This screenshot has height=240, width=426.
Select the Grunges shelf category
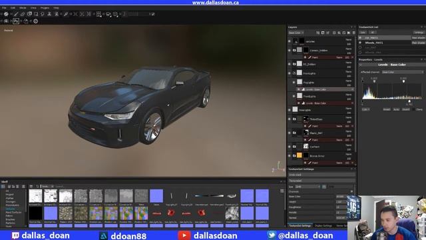click(11, 201)
